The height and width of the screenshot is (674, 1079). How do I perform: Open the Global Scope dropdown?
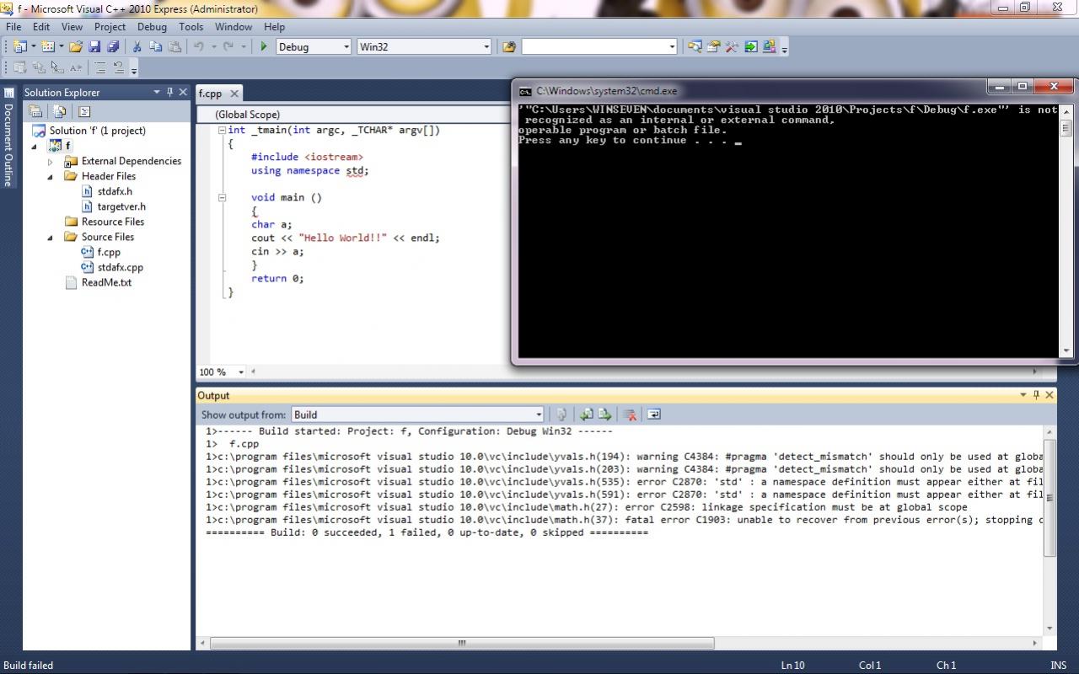pyautogui.click(x=354, y=114)
